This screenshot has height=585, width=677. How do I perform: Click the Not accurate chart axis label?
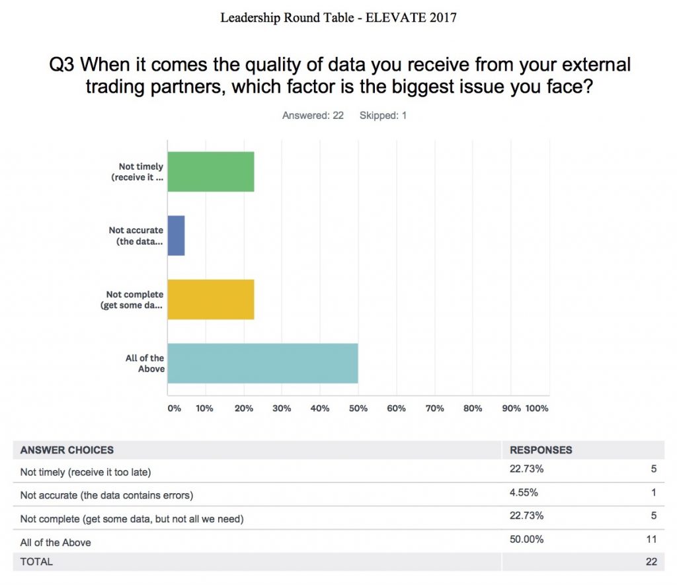pos(136,236)
